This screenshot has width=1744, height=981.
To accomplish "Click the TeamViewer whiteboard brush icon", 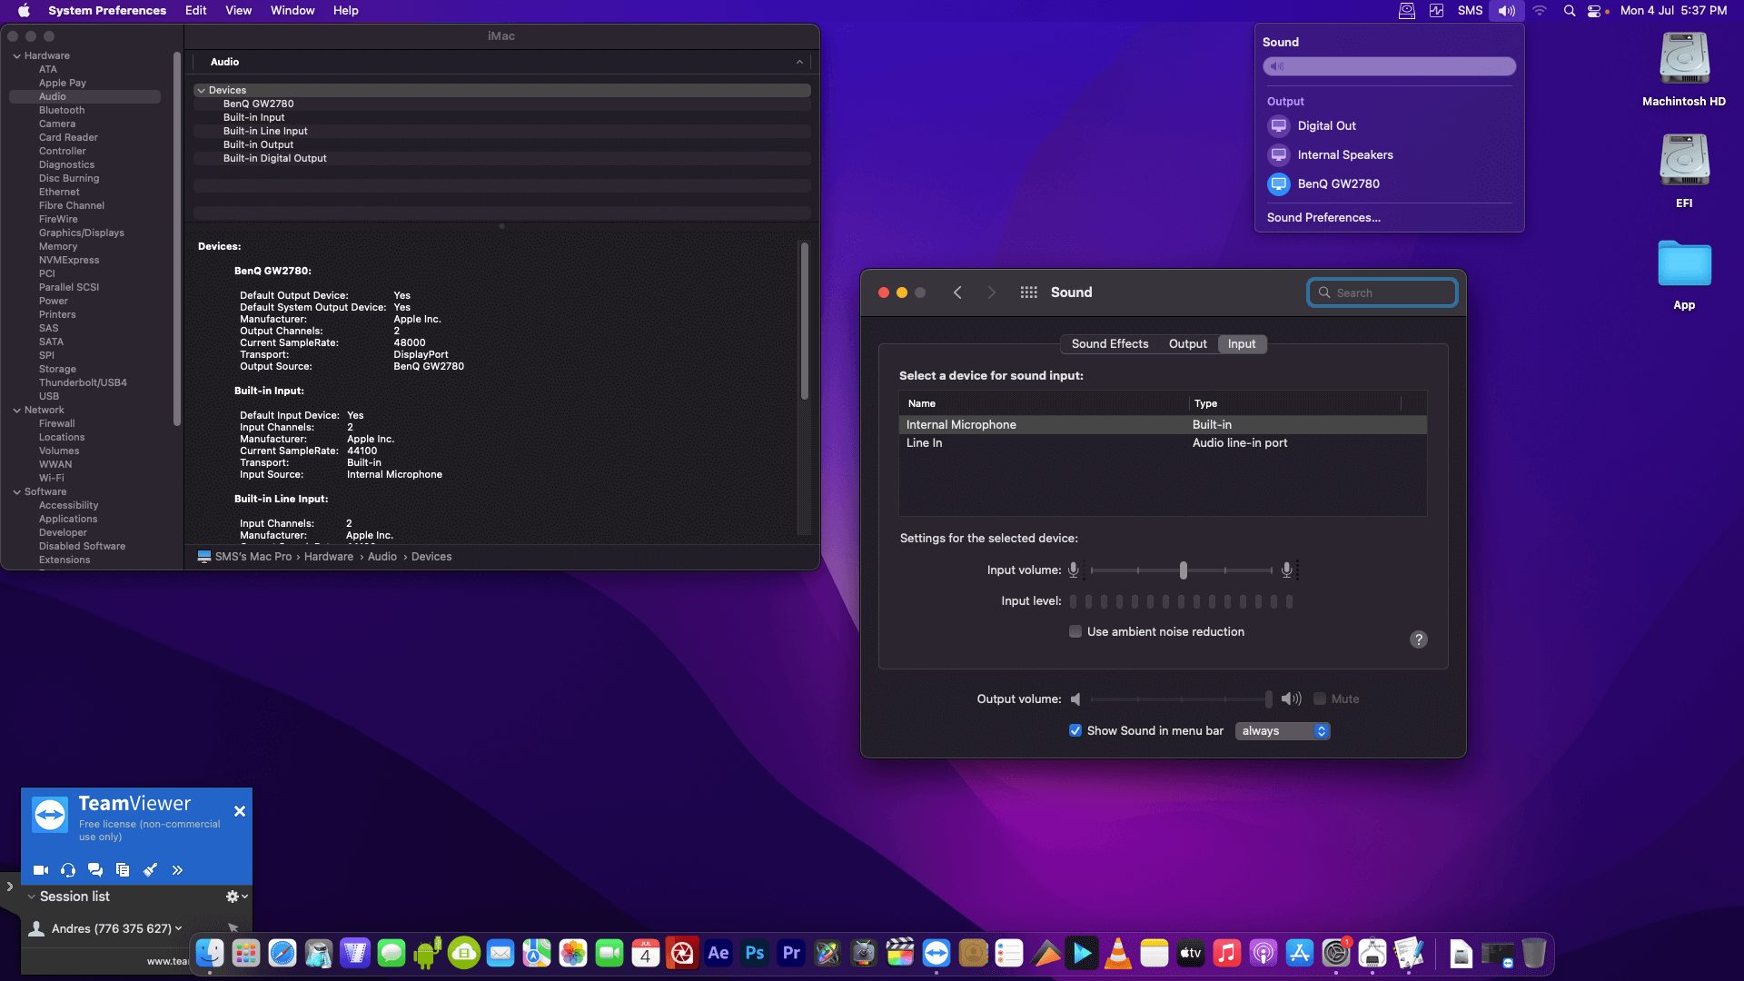I will (x=150, y=870).
